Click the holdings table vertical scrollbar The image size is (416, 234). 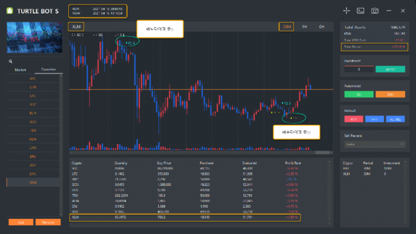pyautogui.click(x=330, y=193)
